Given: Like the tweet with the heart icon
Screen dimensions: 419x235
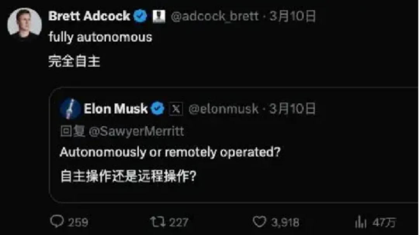Looking at the screenshot, I should pos(260,222).
